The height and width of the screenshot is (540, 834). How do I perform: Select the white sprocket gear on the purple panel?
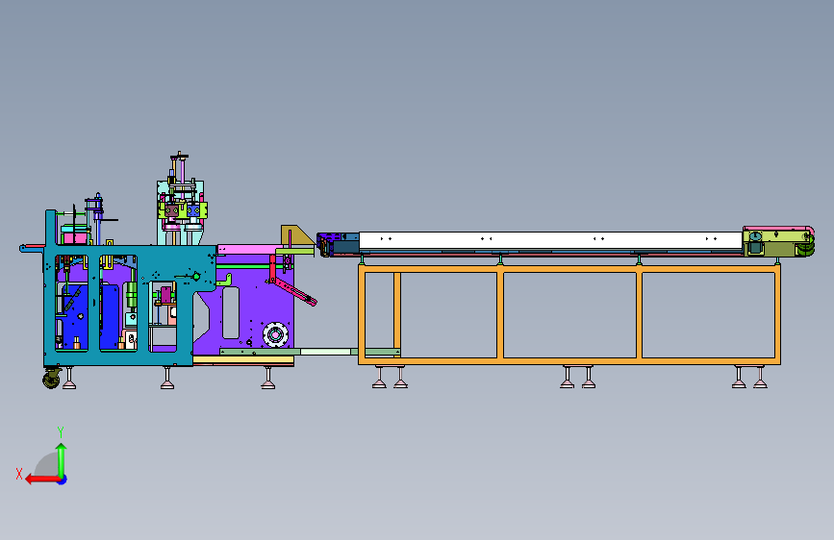click(x=275, y=335)
